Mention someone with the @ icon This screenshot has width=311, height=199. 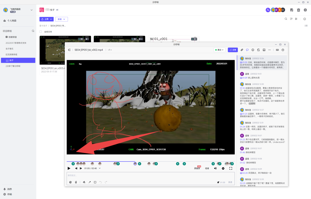point(71,182)
